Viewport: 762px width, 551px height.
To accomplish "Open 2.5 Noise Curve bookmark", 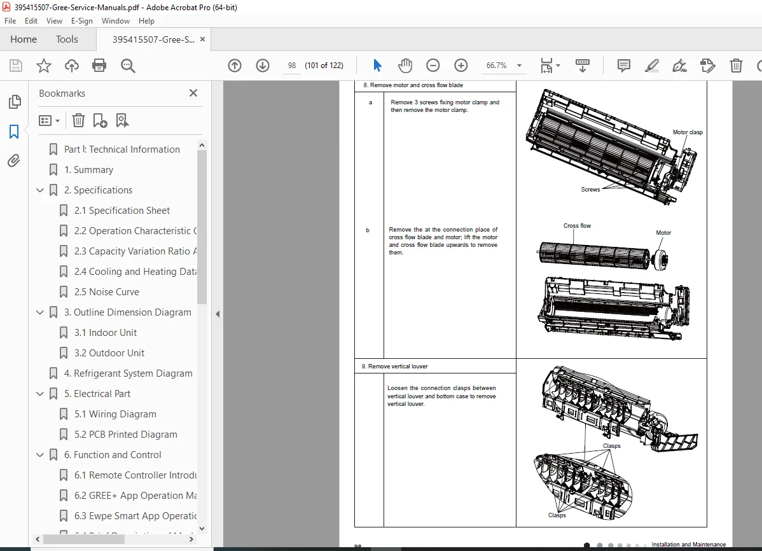I will point(106,292).
